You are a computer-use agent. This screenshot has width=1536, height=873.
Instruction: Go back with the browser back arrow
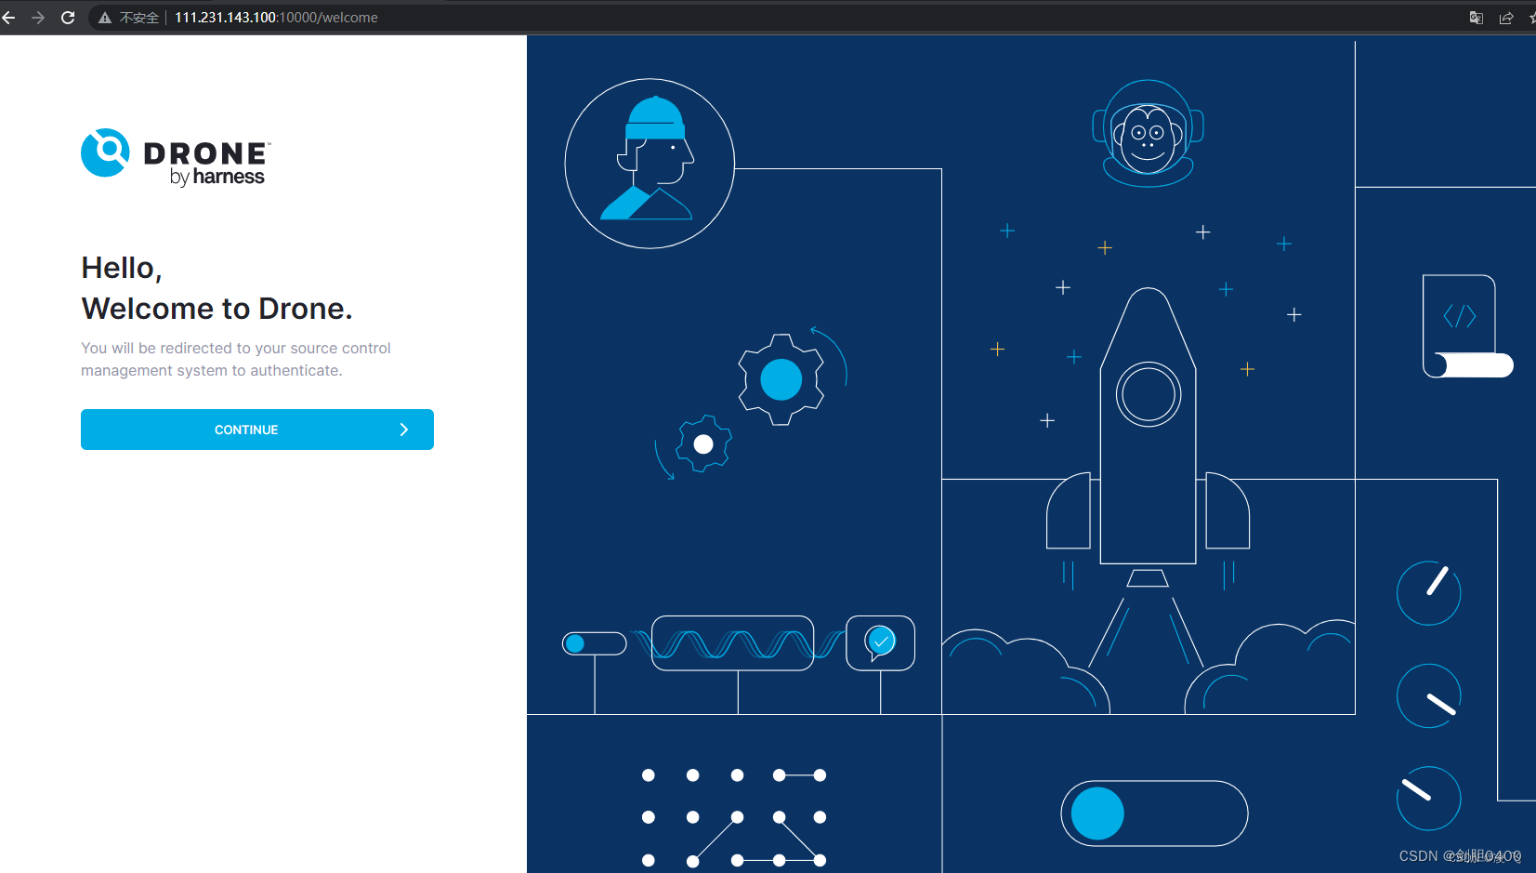click(9, 18)
